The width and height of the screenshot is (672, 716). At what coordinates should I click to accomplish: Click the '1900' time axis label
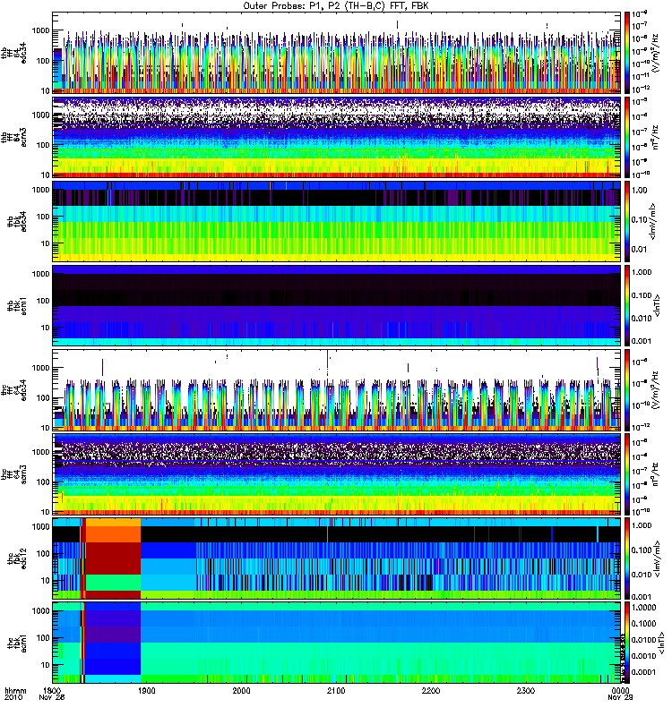146,691
